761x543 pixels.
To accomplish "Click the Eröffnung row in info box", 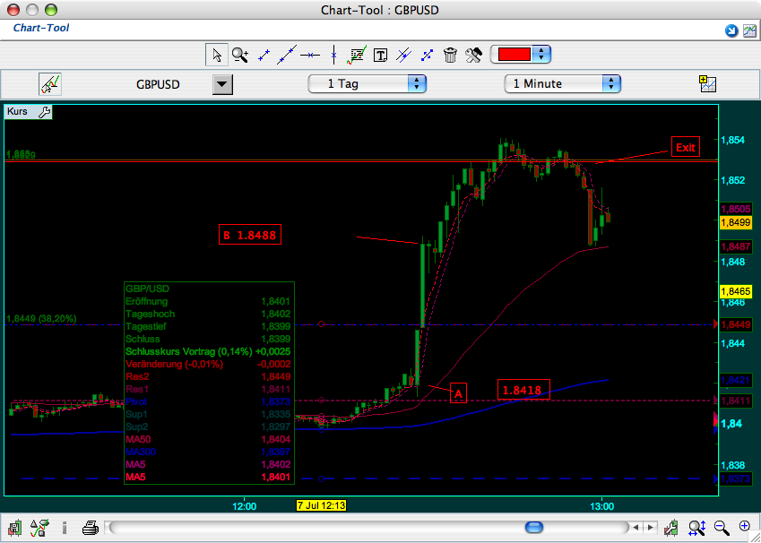I will click(208, 301).
